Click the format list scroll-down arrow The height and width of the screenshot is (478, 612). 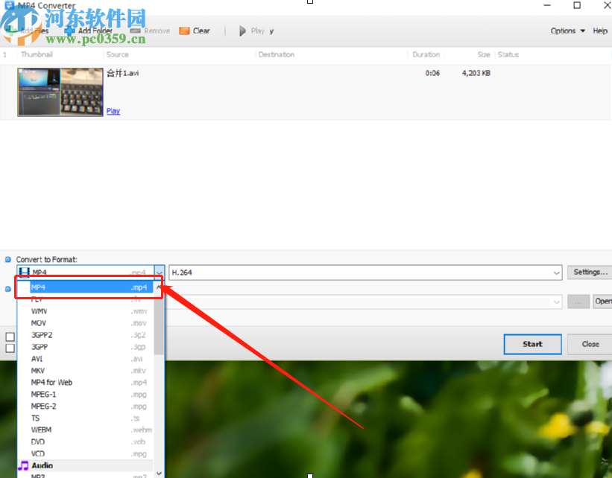point(159,474)
